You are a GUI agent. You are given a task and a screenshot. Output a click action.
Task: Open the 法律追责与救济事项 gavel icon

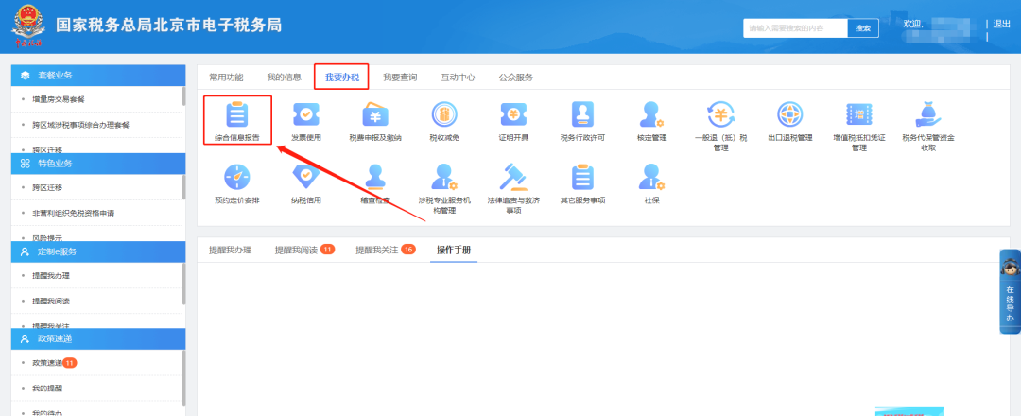point(513,177)
